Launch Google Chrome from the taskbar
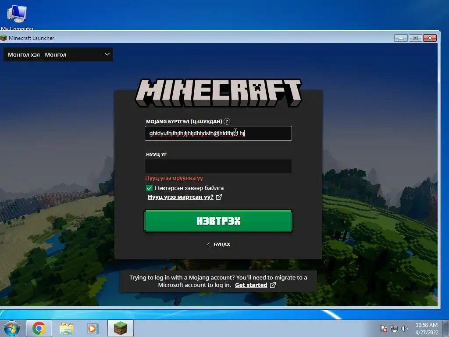 (x=39, y=328)
